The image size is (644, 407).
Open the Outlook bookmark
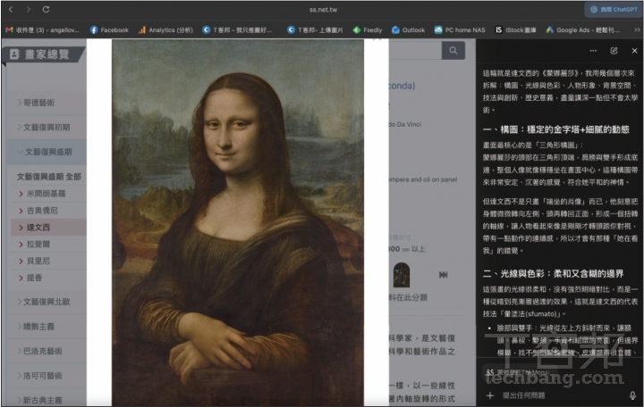coord(408,30)
